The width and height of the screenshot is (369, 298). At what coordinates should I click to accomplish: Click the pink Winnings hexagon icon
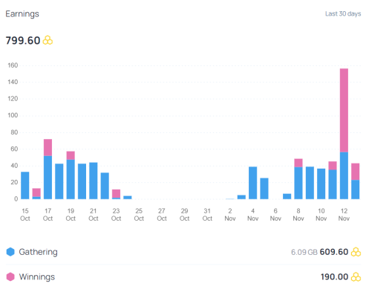pos(10,276)
